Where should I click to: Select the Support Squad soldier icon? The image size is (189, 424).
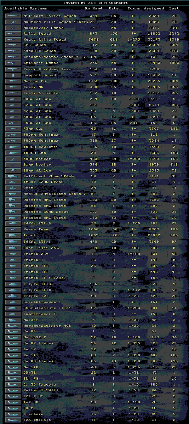coord(13,75)
